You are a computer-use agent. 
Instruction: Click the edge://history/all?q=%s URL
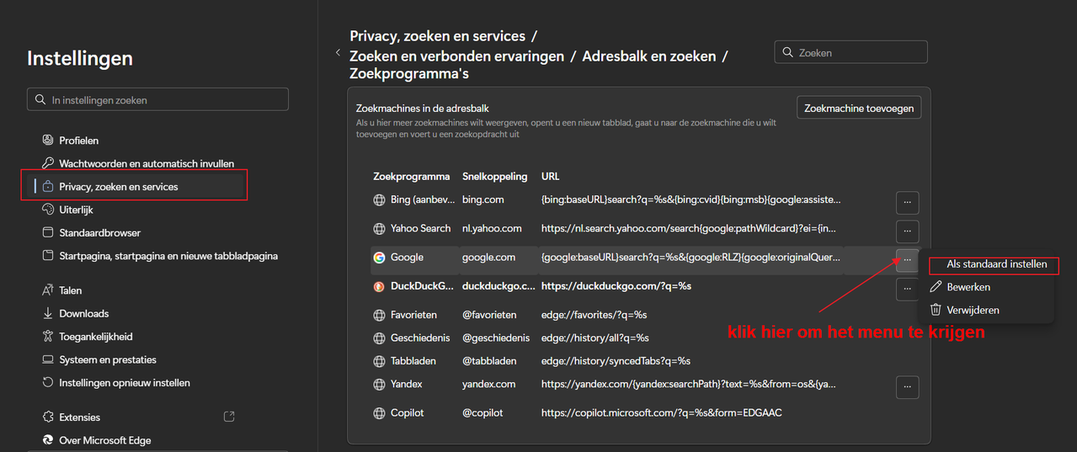click(x=595, y=338)
